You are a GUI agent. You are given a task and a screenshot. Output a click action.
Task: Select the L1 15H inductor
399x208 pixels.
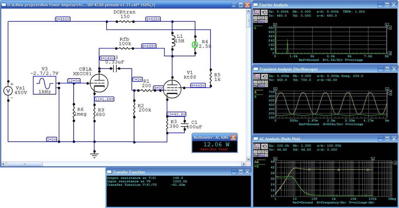[172, 41]
